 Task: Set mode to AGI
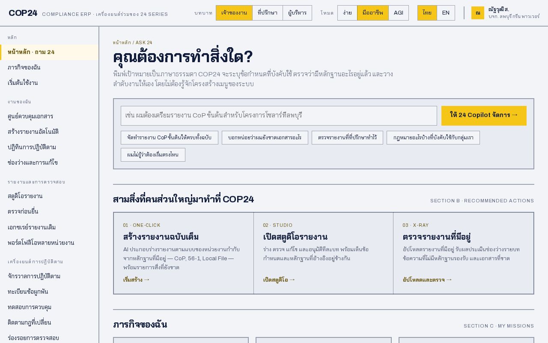click(399, 13)
